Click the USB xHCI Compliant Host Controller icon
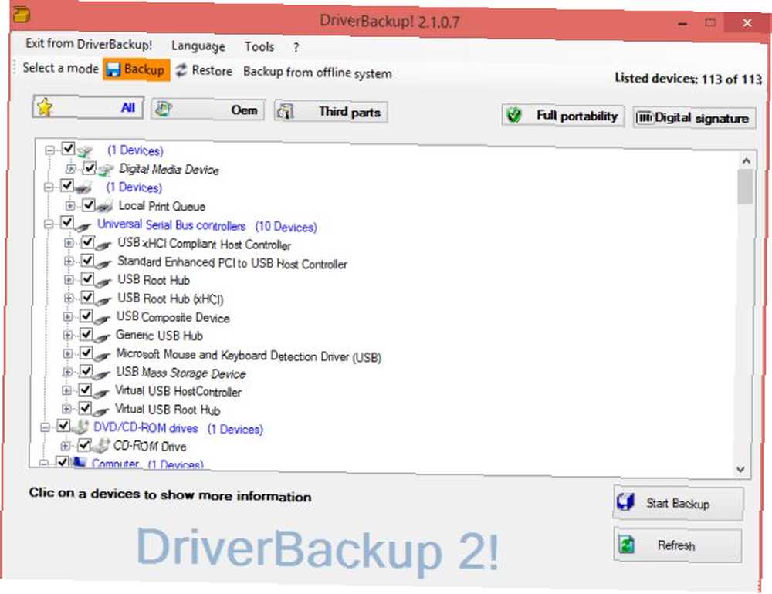772x594 pixels. point(104,244)
